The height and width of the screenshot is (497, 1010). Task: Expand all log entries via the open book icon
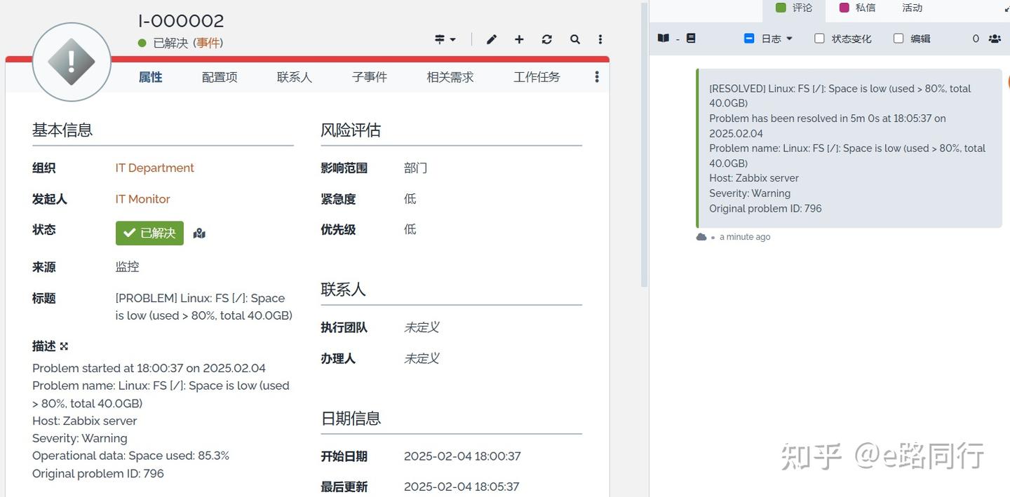tap(662, 38)
